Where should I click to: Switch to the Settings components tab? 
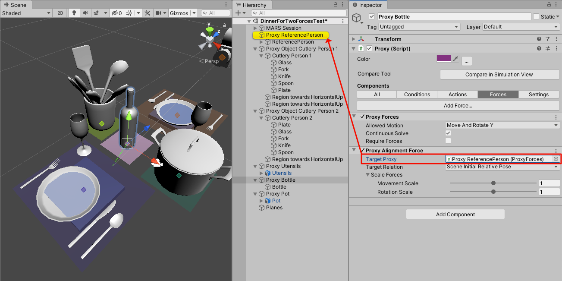pyautogui.click(x=538, y=95)
